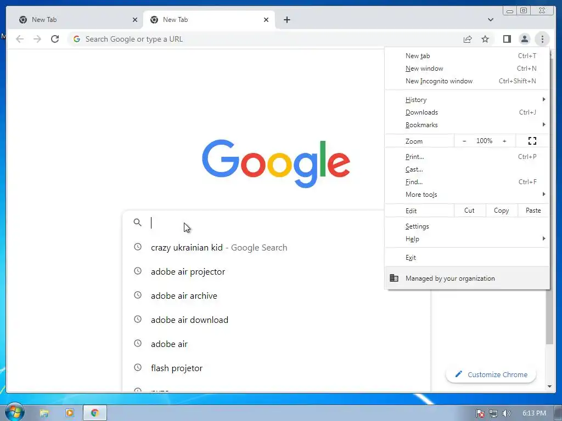Click the forward navigation arrow
562x421 pixels.
pos(37,39)
